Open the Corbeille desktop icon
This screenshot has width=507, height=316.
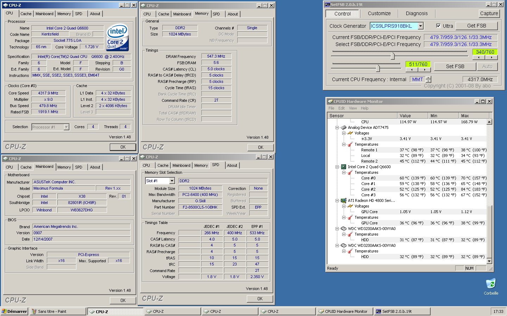click(x=491, y=287)
